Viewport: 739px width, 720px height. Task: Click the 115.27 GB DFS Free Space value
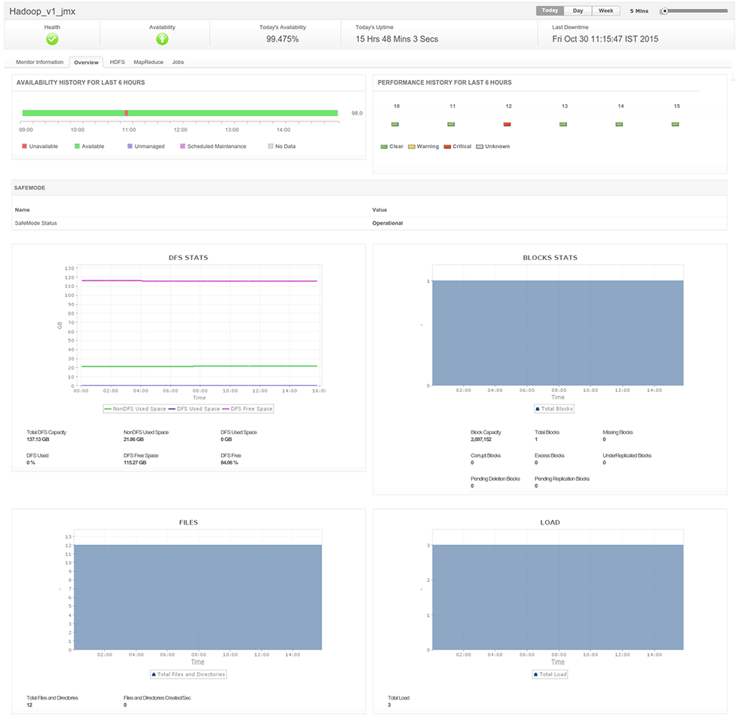[x=135, y=463]
